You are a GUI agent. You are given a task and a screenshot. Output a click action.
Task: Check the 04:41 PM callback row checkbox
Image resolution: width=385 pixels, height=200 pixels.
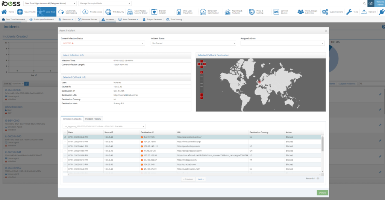click(65, 146)
